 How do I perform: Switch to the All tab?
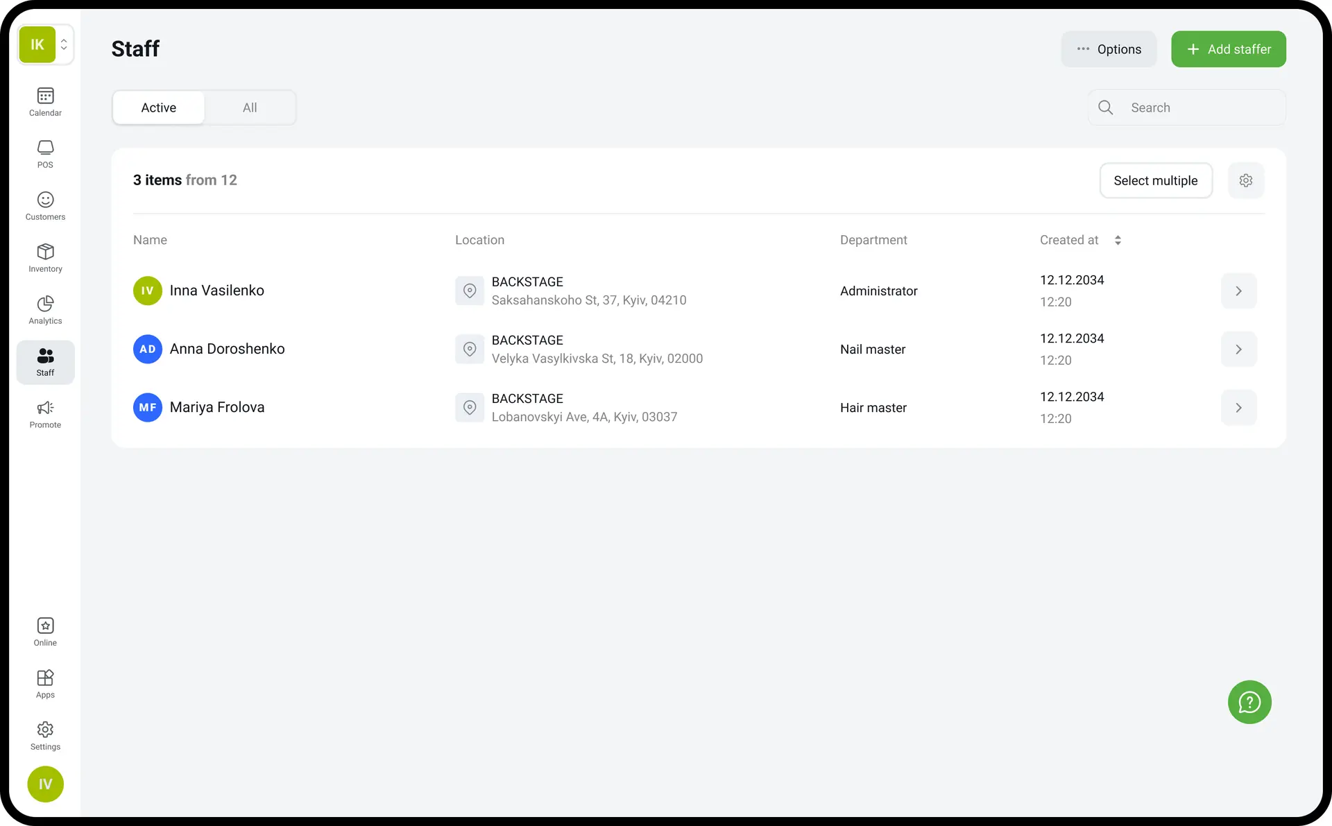coord(250,107)
